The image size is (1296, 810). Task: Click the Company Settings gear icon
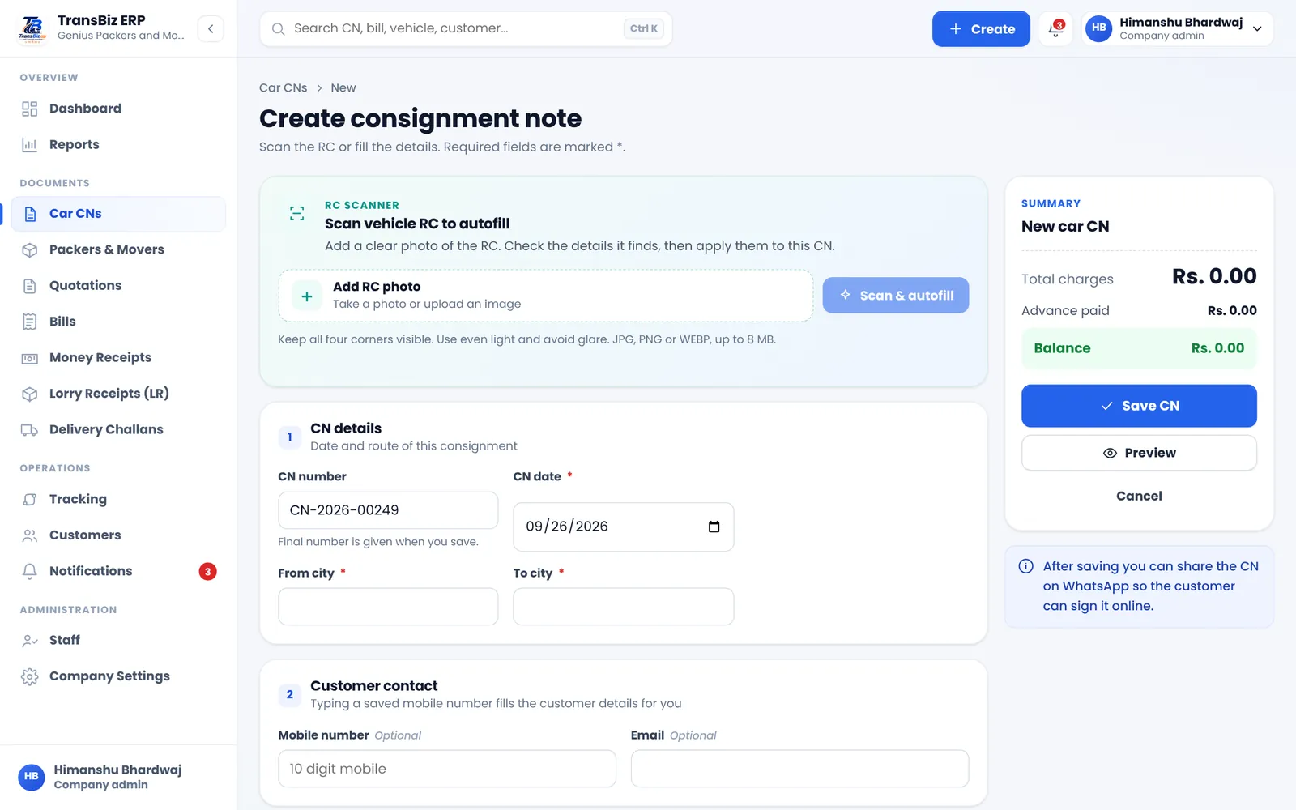pyautogui.click(x=30, y=677)
